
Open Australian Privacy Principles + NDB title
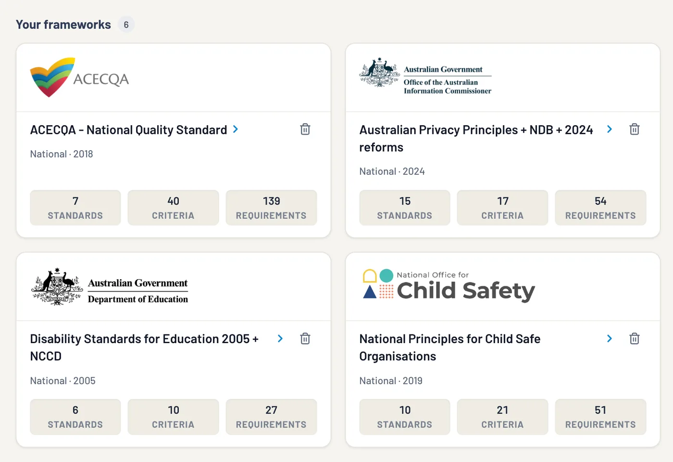476,139
